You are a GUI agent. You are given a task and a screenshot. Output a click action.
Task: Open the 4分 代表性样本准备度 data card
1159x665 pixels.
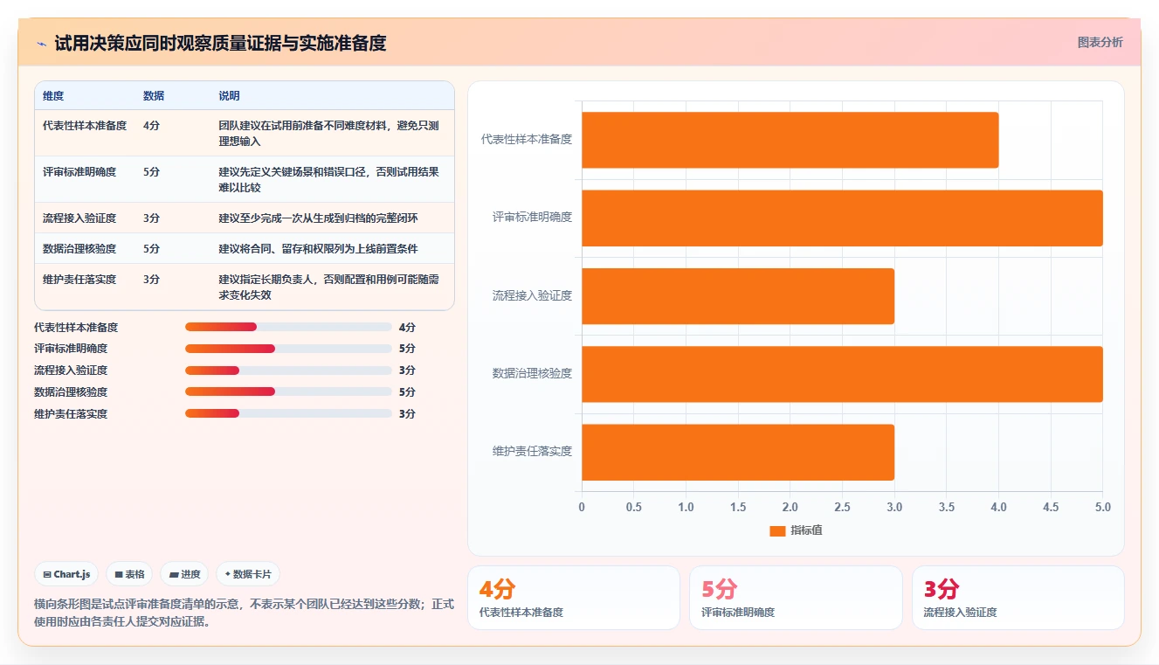[574, 598]
